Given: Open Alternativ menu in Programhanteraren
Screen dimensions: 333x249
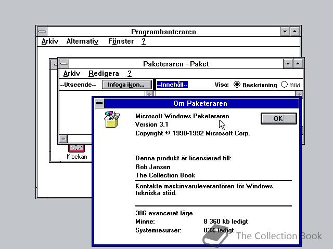Looking at the screenshot, I should (82, 41).
